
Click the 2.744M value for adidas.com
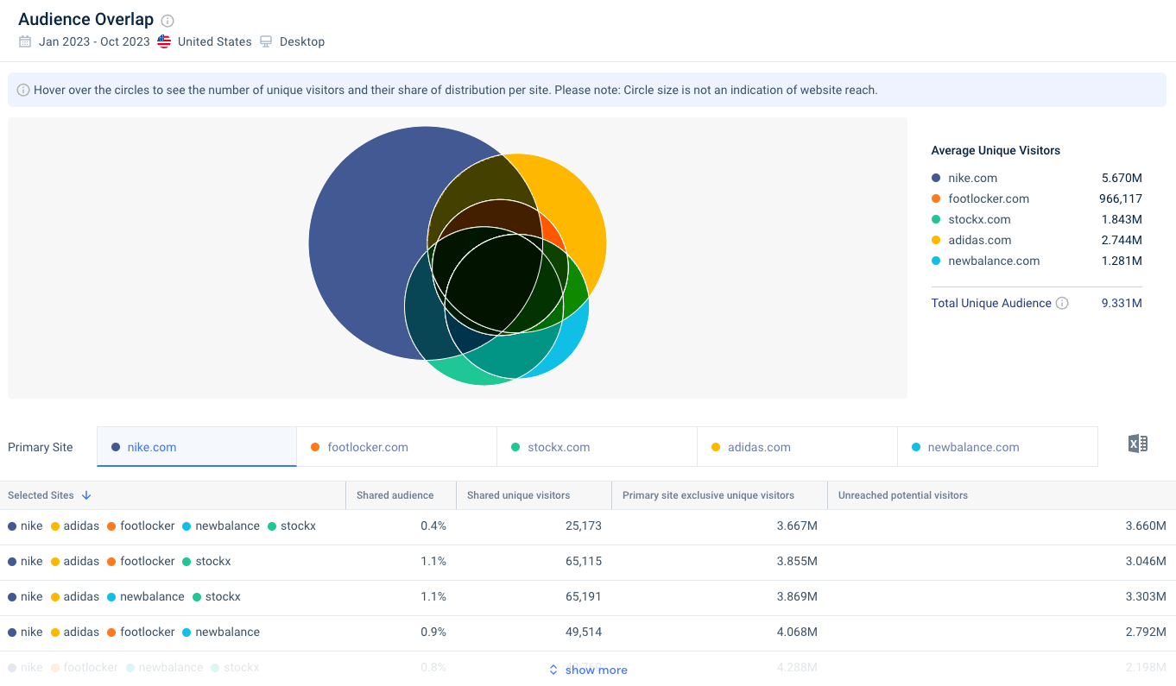click(1122, 240)
